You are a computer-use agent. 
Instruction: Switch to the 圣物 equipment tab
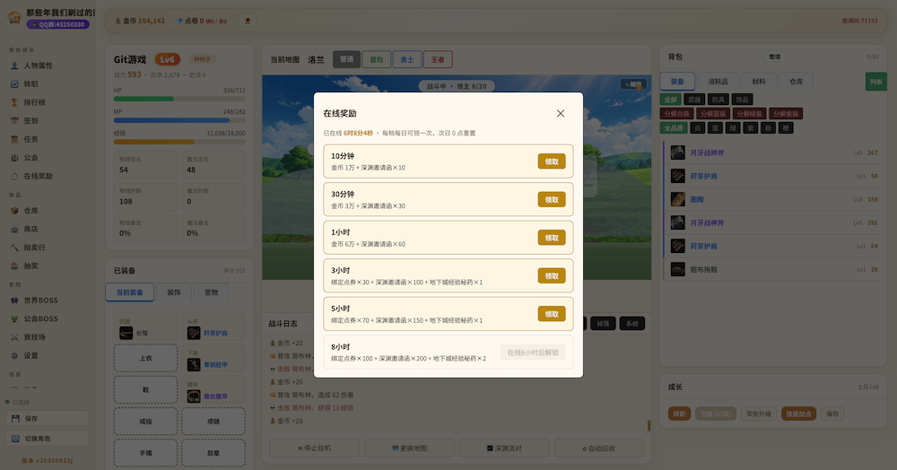(x=211, y=292)
